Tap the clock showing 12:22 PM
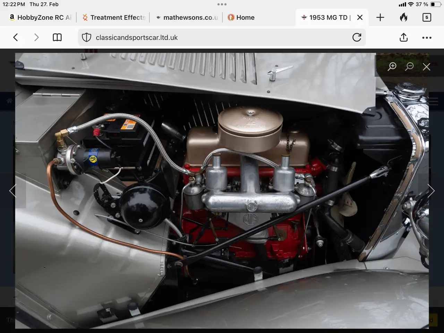444x333 pixels. point(14,5)
